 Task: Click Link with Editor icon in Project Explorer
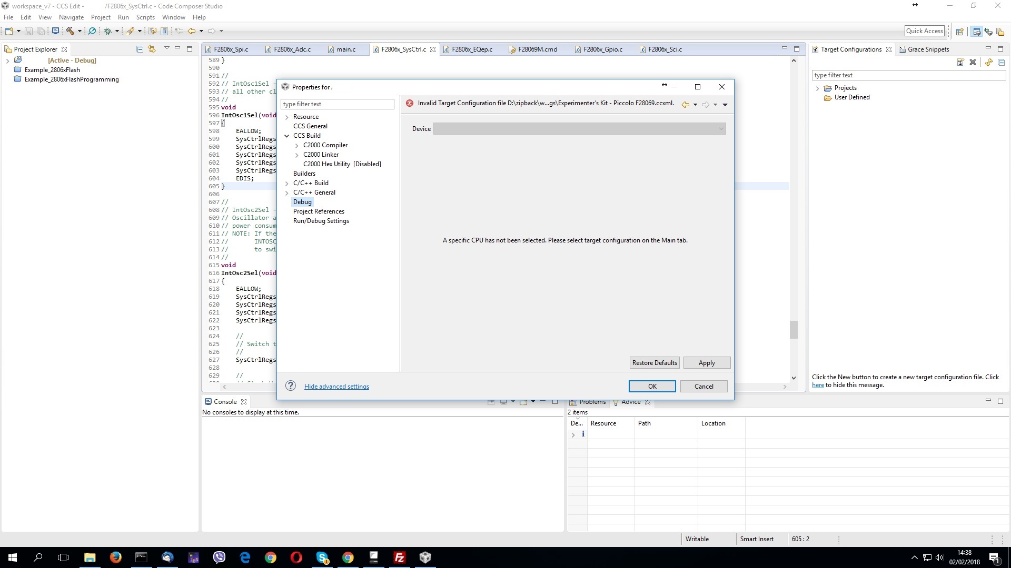pyautogui.click(x=152, y=49)
